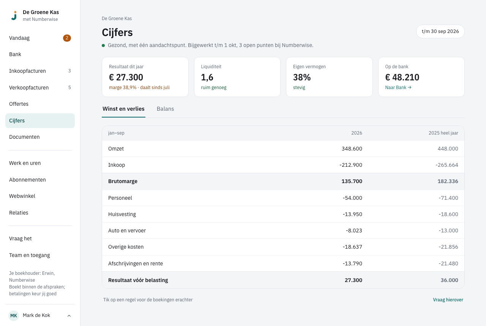This screenshot has width=486, height=326.
Task: Click the Resultaat vóór belasting row
Action: pos(283,280)
